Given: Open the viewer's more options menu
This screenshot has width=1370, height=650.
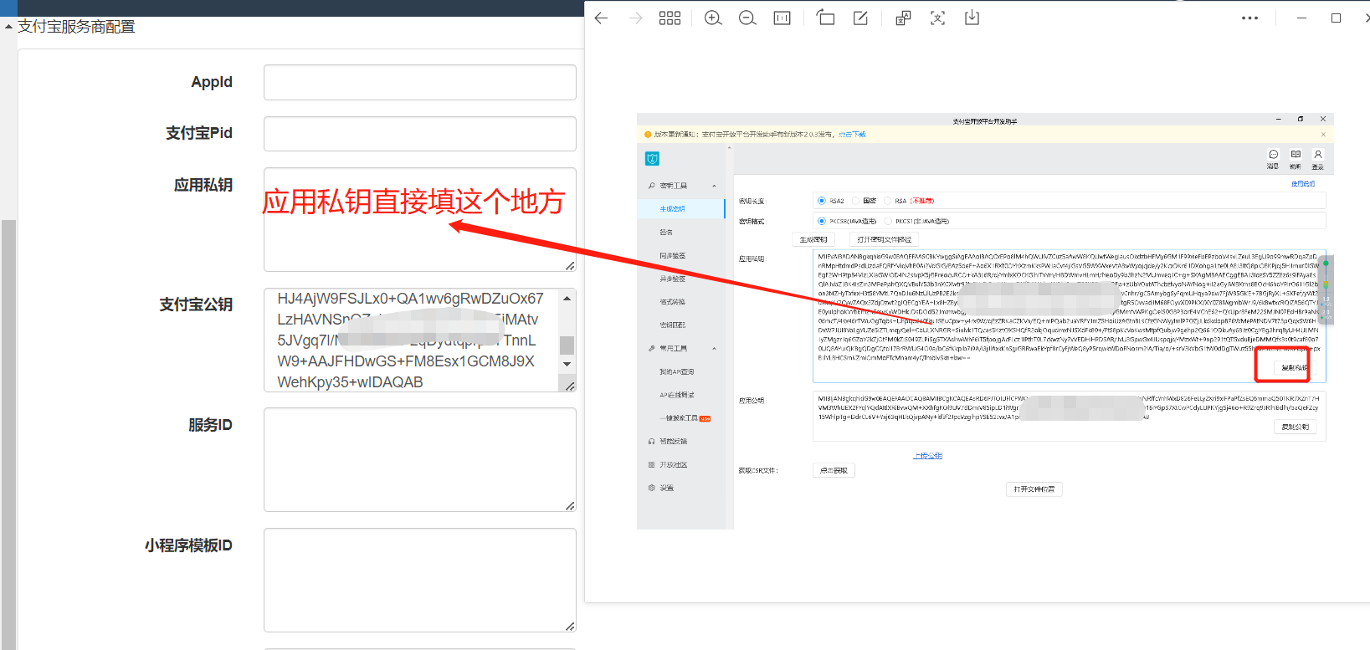Looking at the screenshot, I should (1249, 18).
